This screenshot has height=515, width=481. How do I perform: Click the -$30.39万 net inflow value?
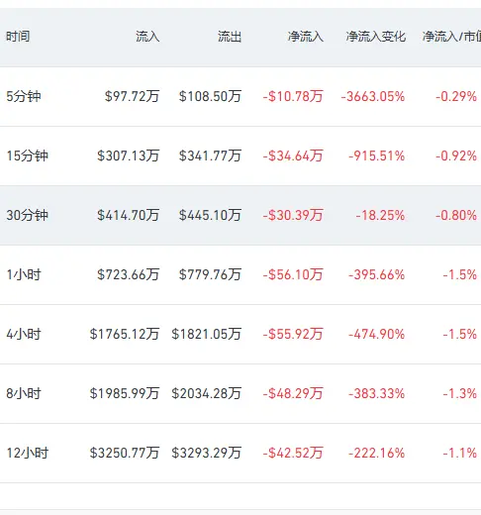(x=293, y=215)
